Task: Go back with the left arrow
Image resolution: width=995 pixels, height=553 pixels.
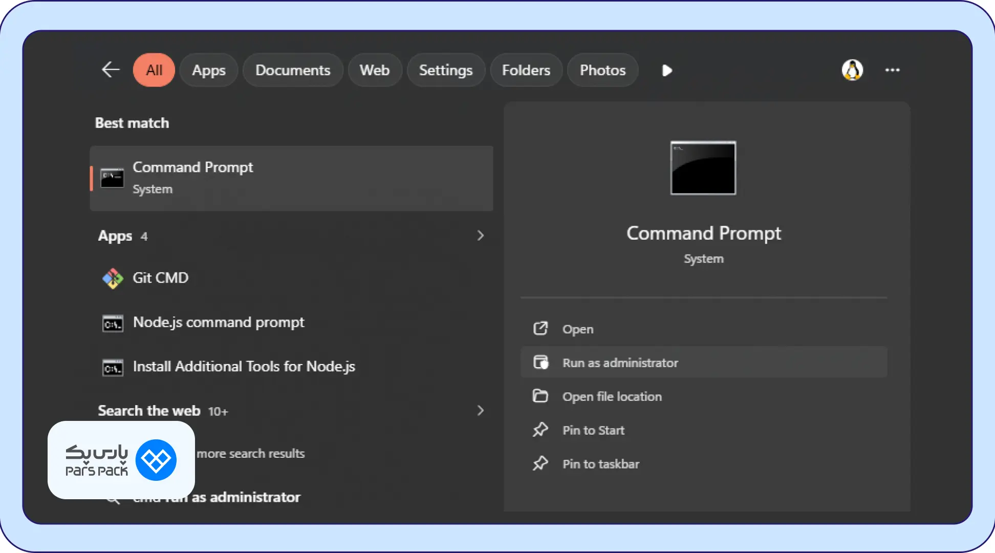Action: pos(111,70)
